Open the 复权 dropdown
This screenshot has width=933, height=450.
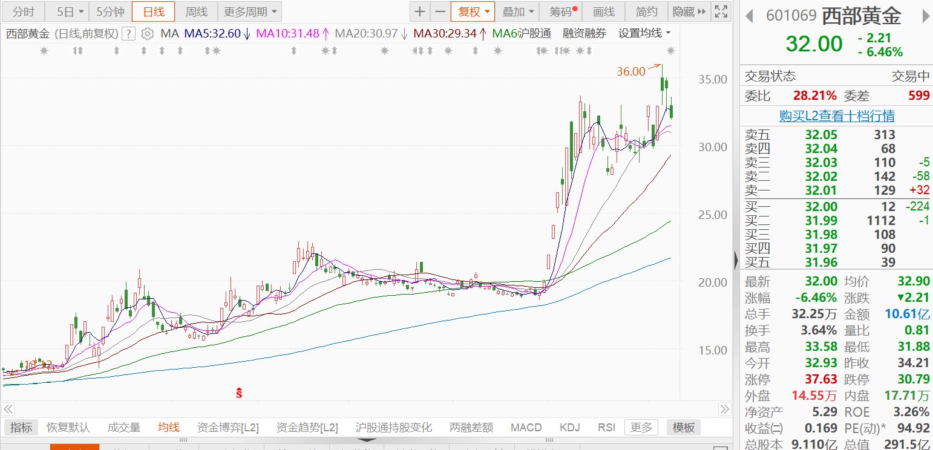click(x=473, y=11)
